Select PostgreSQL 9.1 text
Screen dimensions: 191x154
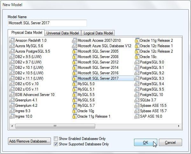tap(152, 68)
